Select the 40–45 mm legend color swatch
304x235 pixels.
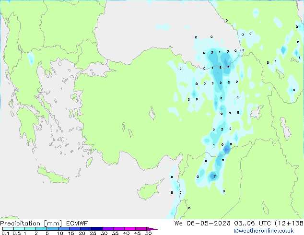pos(130,229)
